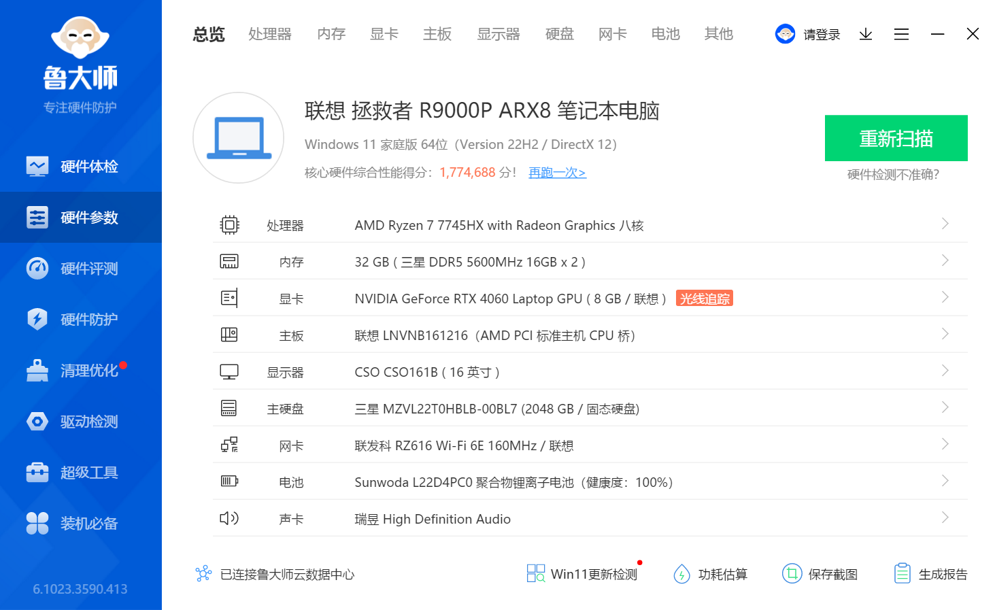Open 硬件评测 gauge icon
Image resolution: width=995 pixels, height=610 pixels.
coord(37,269)
